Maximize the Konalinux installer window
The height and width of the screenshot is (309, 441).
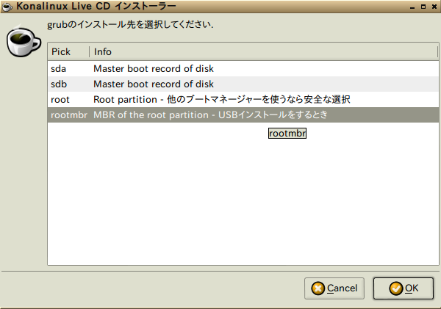tap(423, 7)
